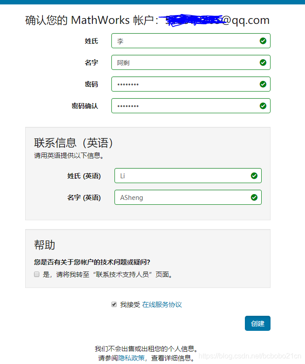Image resolution: width=305 pixels, height=364 pixels.
Task: Select the 密码 password field
Action: point(186,84)
